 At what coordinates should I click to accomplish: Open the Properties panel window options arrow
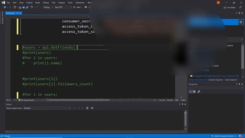click(237, 84)
